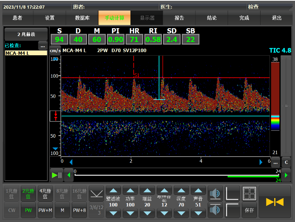Click blue down triangle near lower scale

[55, 149]
